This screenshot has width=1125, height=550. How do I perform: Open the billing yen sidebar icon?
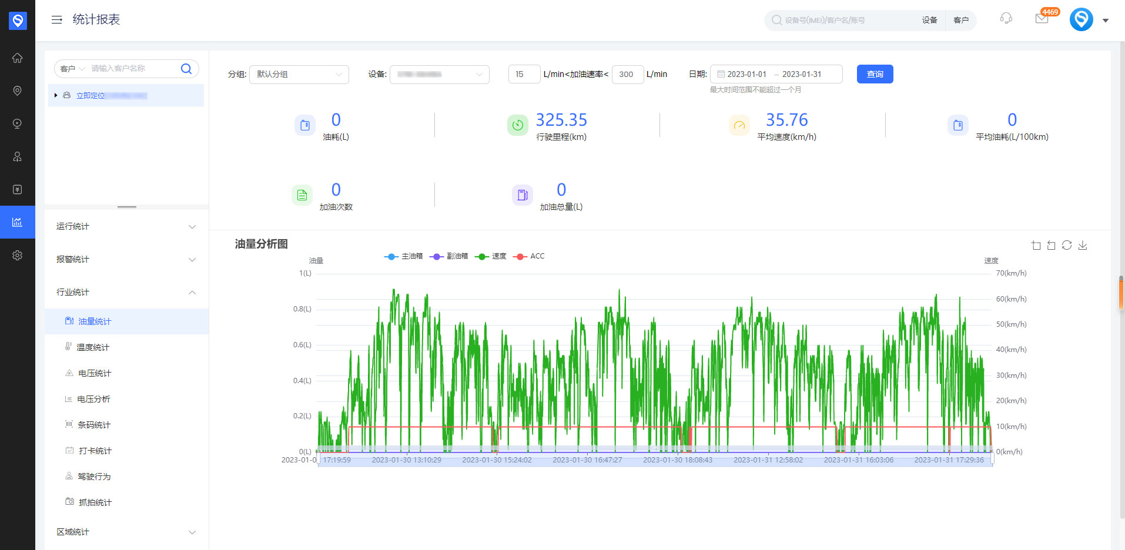18,189
